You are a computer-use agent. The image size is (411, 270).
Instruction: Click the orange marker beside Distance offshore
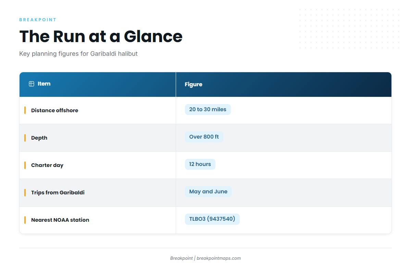click(x=25, y=110)
